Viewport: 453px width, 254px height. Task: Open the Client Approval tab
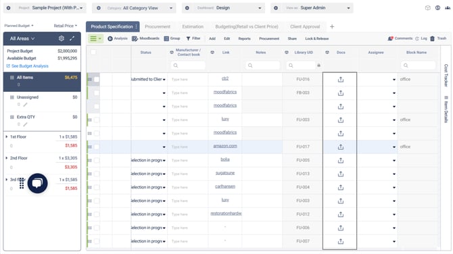305,26
